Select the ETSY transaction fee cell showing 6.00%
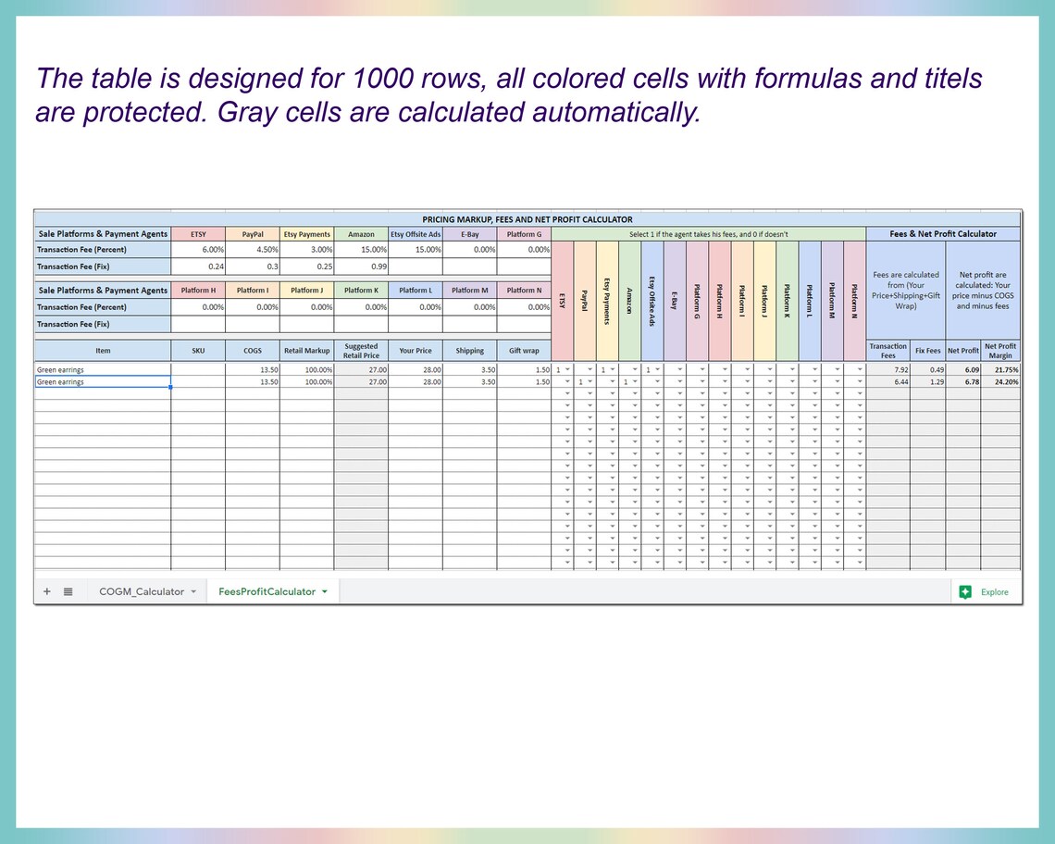 point(198,249)
